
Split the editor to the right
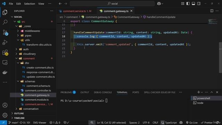click(212, 11)
